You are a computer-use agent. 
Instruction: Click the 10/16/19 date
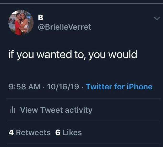pos(63,86)
